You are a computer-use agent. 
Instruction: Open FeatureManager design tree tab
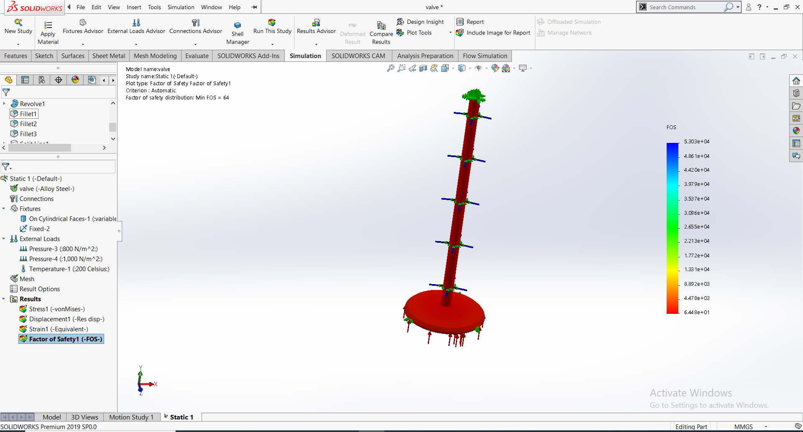coord(8,80)
